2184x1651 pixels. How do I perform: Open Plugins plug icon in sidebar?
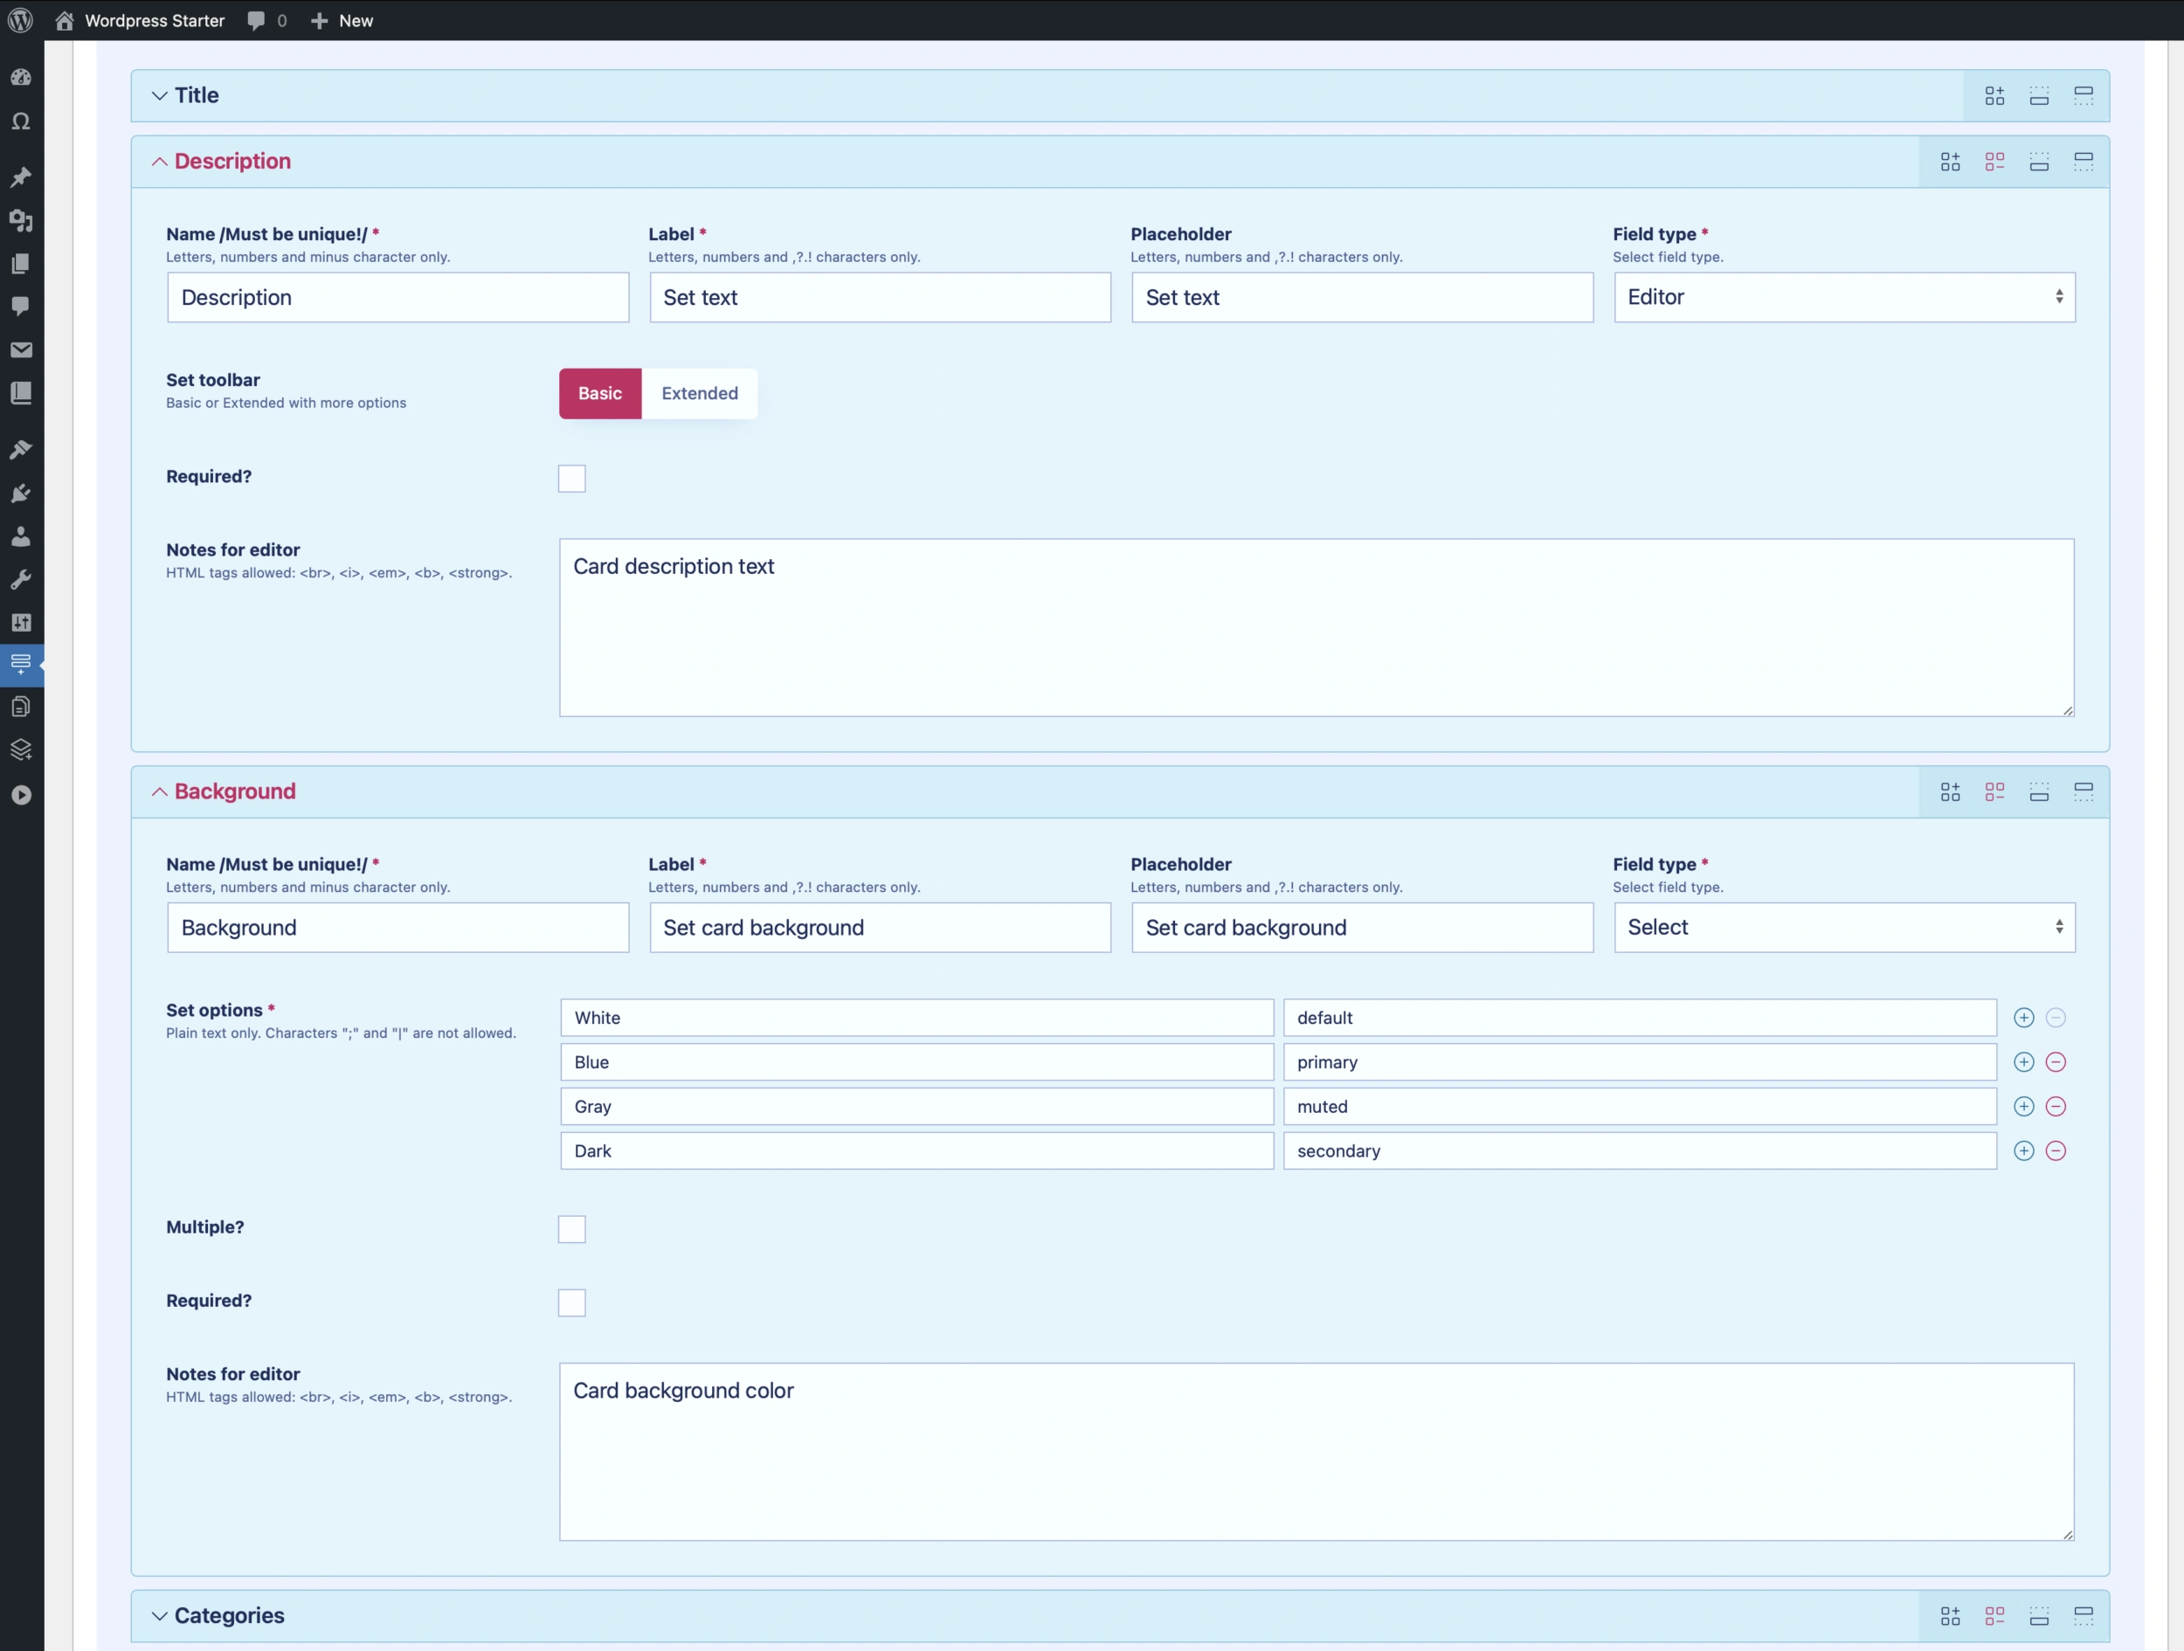pyautogui.click(x=21, y=493)
